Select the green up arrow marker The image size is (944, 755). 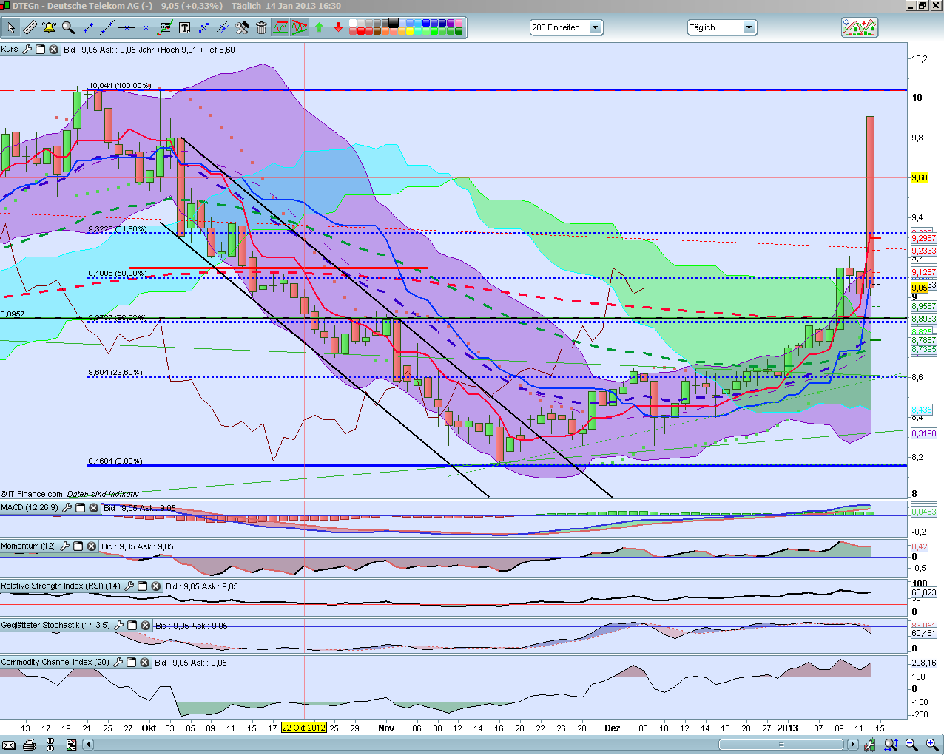point(319,28)
